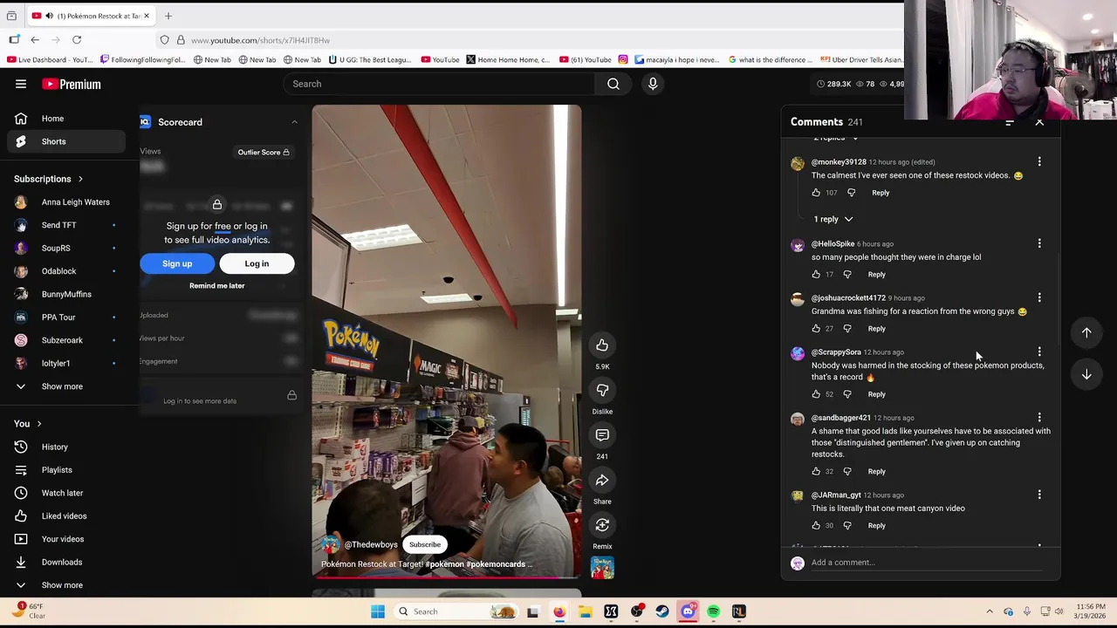Click the taskbar Search box
The image size is (1117, 628).
coord(455,611)
